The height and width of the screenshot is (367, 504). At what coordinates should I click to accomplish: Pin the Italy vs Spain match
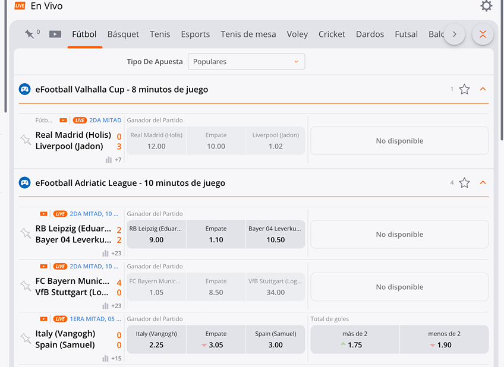26,338
